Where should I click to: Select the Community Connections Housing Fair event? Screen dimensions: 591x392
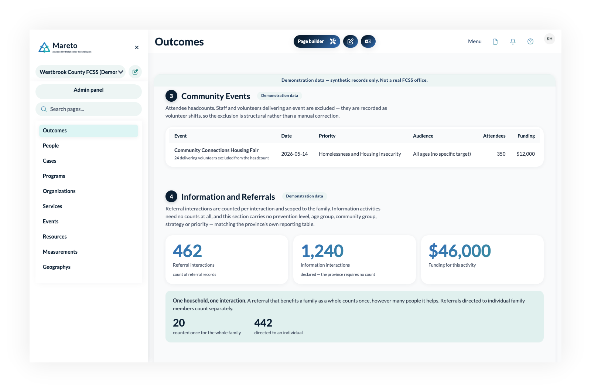[x=216, y=150]
